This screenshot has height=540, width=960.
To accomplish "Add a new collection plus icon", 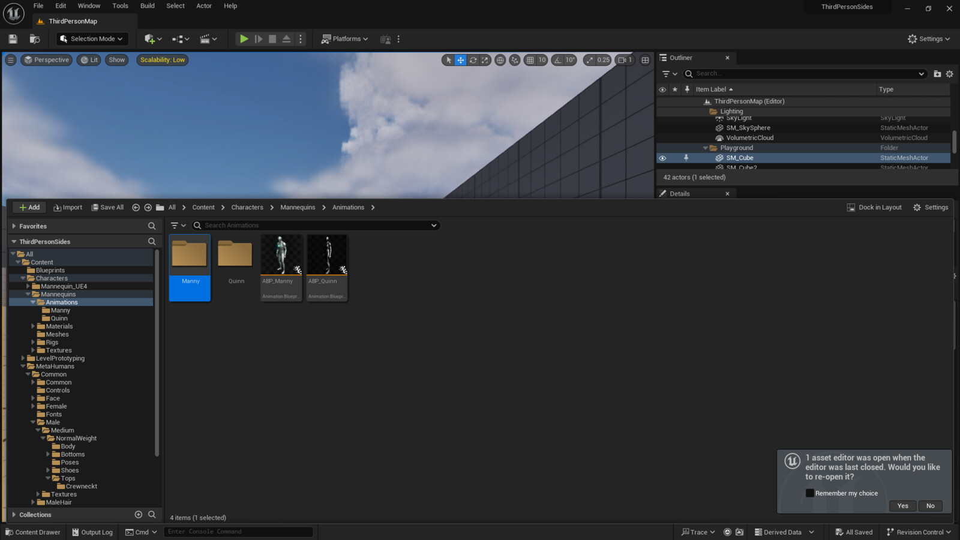I will pos(139,515).
